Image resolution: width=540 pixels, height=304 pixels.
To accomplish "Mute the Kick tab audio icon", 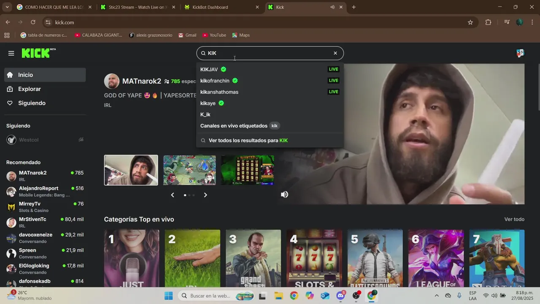I will (332, 7).
